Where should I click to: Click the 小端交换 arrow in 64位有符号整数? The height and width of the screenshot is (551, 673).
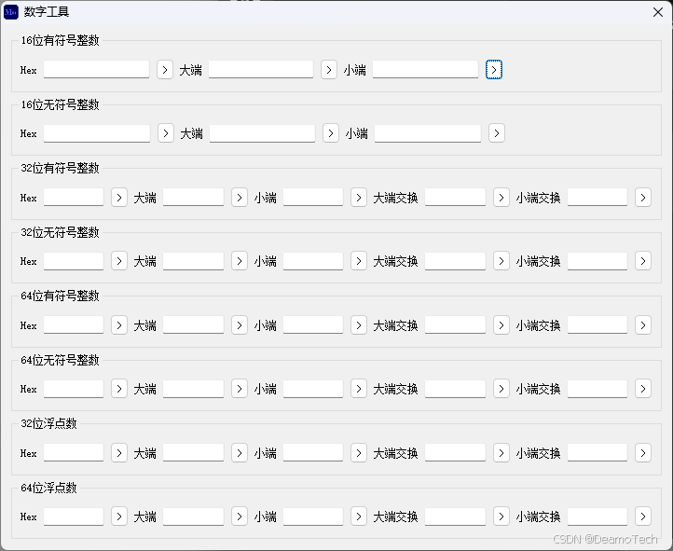coord(643,325)
